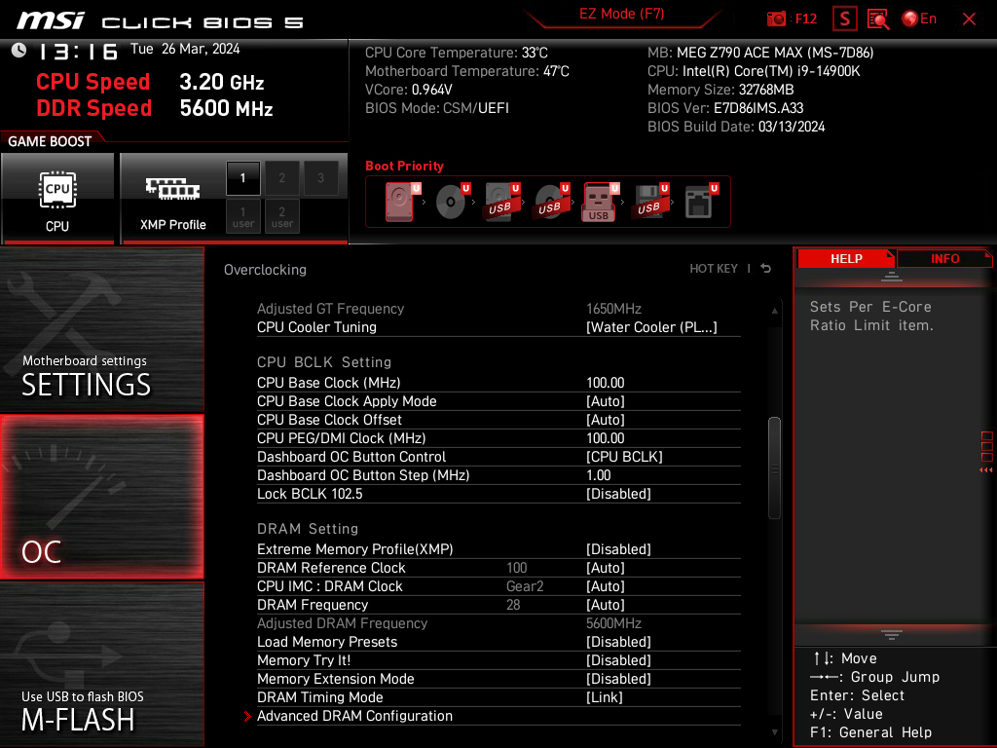The width and height of the screenshot is (997, 748).
Task: Click the scroll down arrow of settings list
Action: click(x=774, y=732)
